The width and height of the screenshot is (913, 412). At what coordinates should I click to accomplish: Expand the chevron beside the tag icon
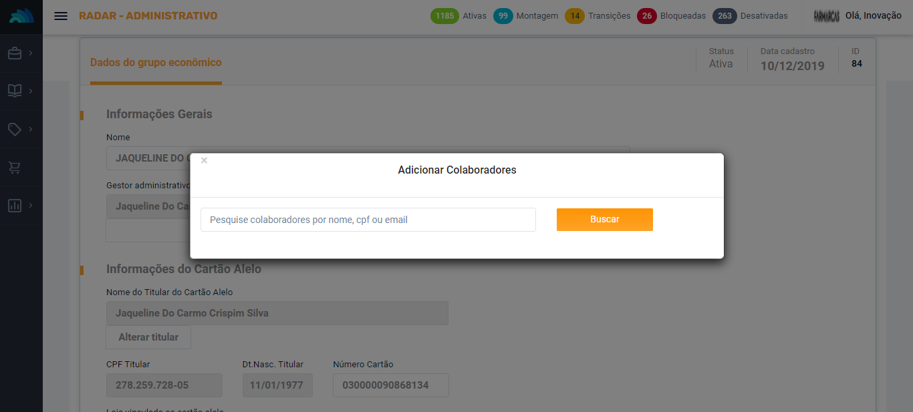point(31,130)
